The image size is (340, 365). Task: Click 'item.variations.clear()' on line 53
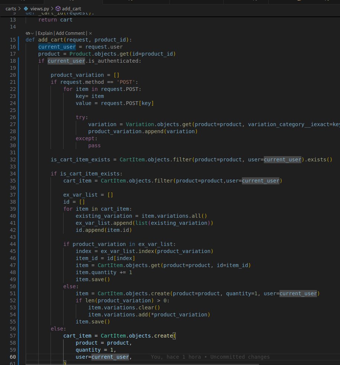pyautogui.click(x=124, y=308)
